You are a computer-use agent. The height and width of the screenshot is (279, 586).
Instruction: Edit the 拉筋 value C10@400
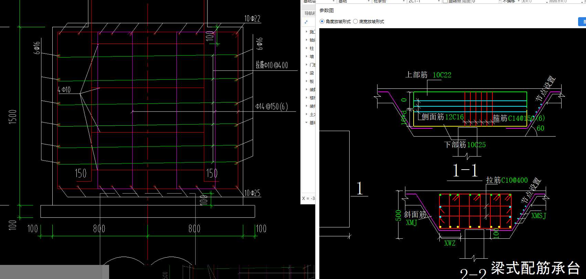tap(514, 180)
